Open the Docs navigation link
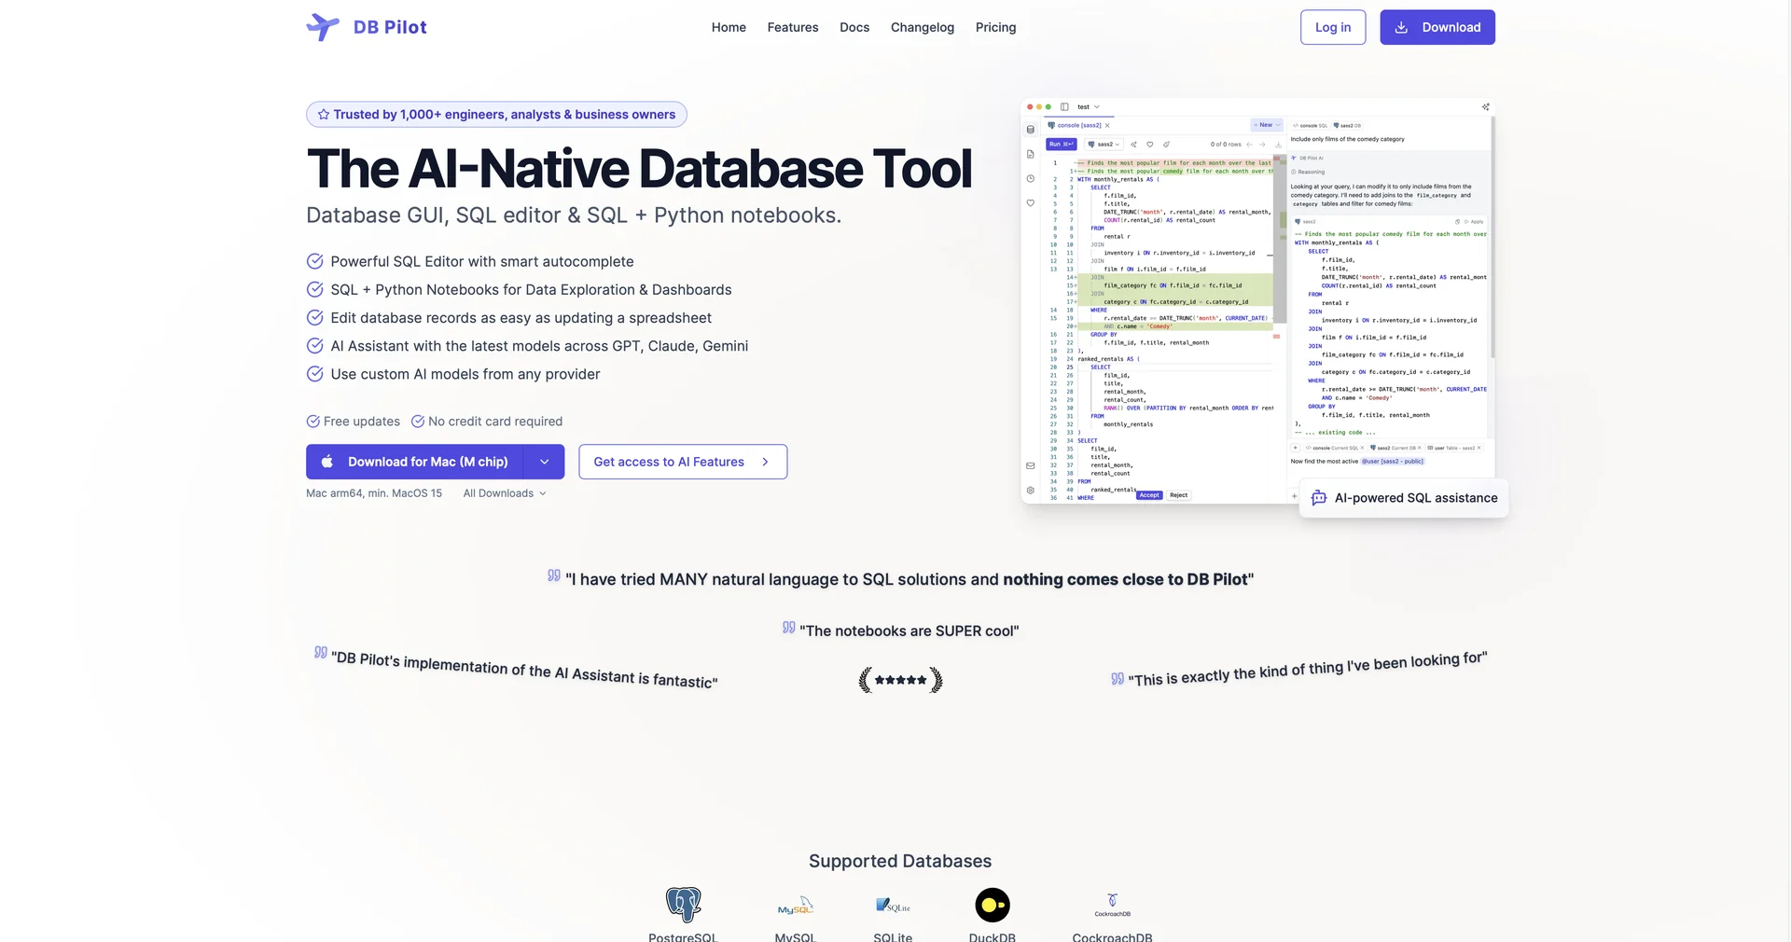The image size is (1791, 942). [854, 27]
